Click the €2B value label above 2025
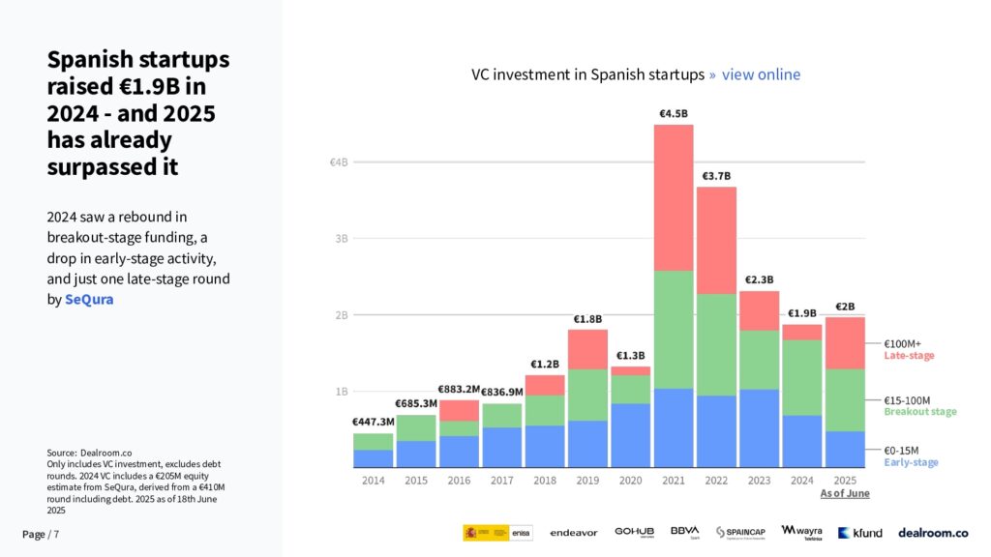 pyautogui.click(x=845, y=307)
